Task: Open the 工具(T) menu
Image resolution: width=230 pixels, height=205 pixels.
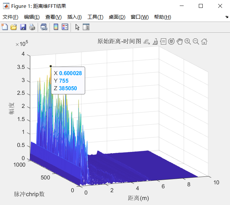Action: (96, 17)
